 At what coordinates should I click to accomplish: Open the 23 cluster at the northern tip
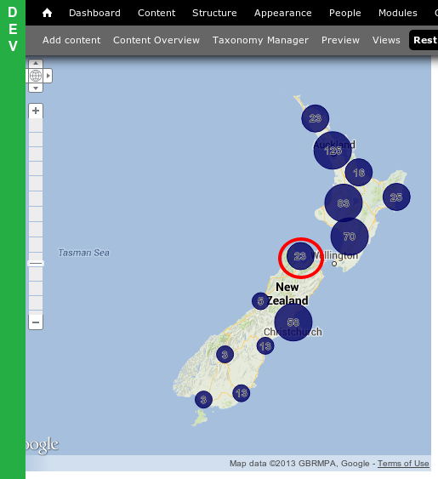pyautogui.click(x=316, y=118)
